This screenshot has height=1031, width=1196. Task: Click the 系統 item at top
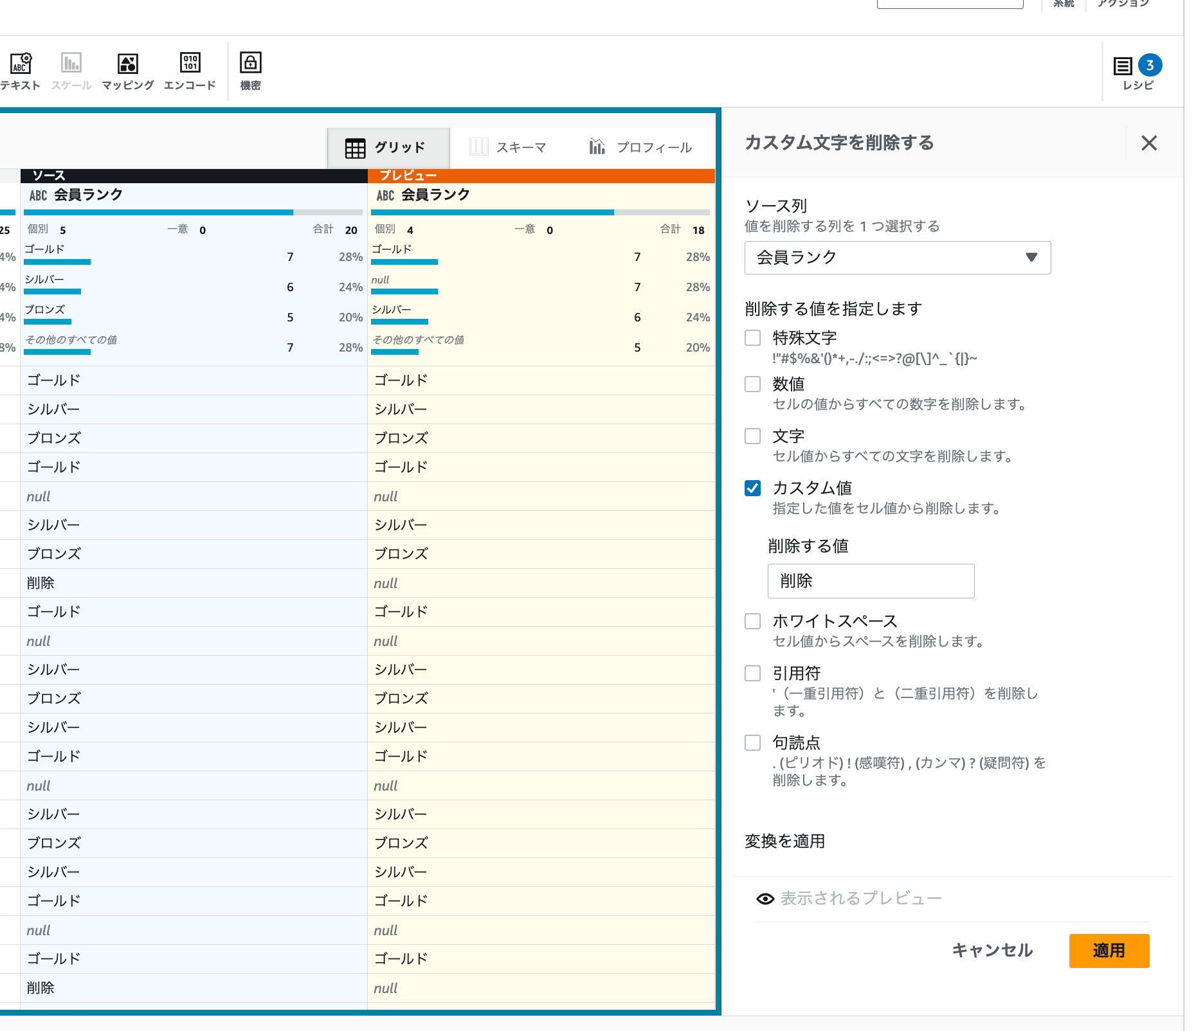(x=1064, y=3)
